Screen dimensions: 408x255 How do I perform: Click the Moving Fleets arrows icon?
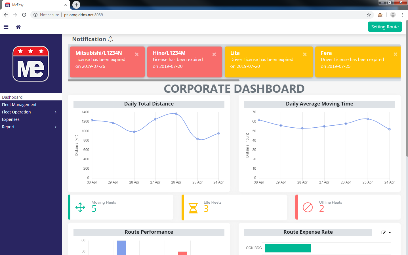pos(80,207)
